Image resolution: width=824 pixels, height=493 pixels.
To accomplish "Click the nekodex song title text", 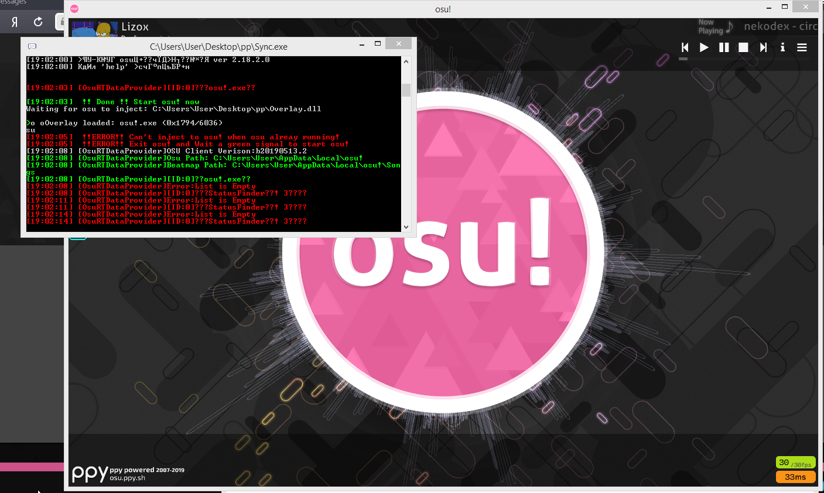I will point(781,26).
